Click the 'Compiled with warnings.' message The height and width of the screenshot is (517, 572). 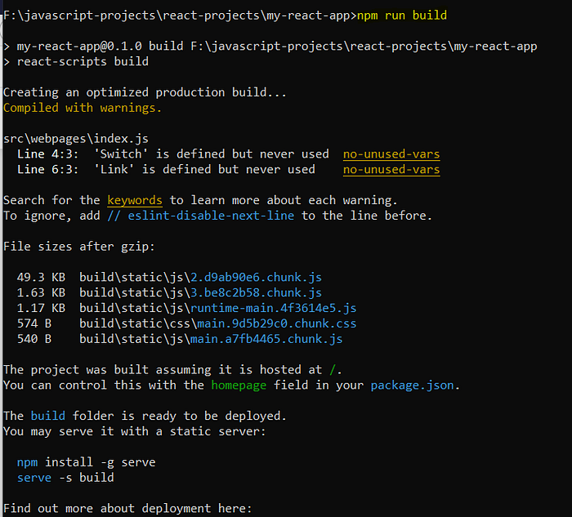(83, 108)
